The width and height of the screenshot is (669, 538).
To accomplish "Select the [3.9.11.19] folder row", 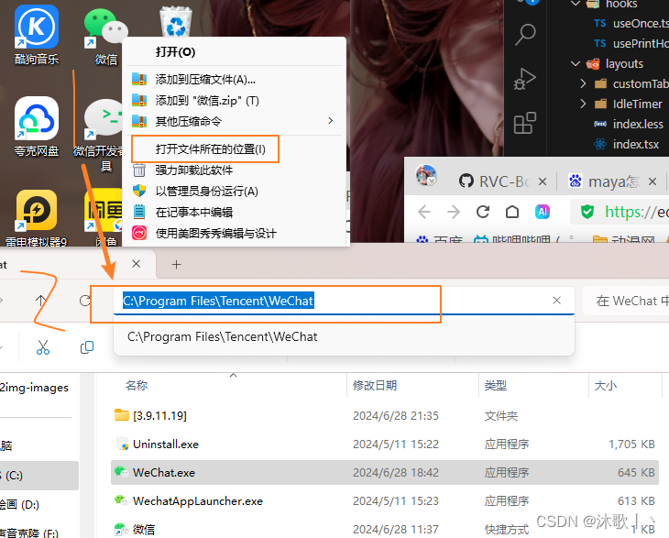I will (x=384, y=415).
